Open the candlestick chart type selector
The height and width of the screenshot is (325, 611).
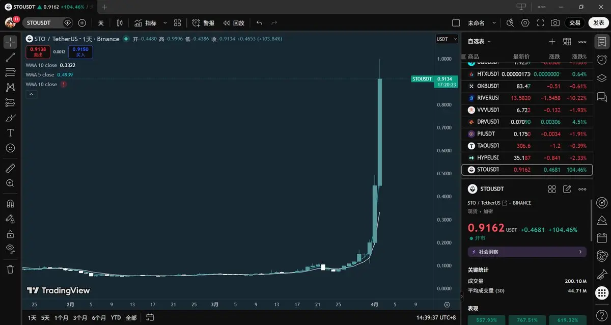pos(120,23)
